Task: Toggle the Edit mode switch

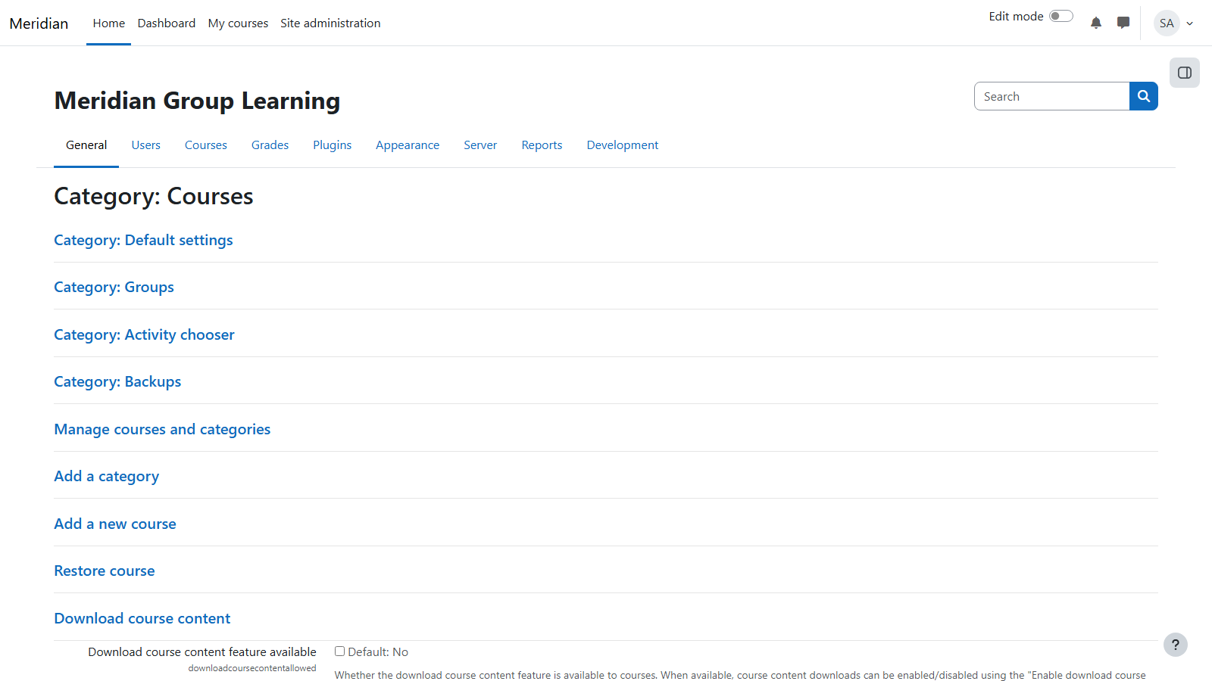Action: [x=1061, y=16]
